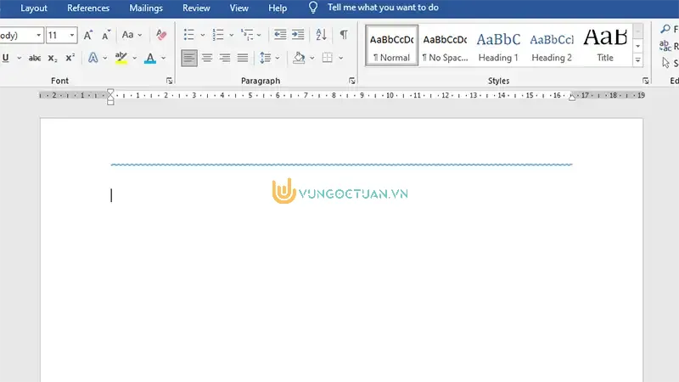The height and width of the screenshot is (382, 679).
Task: Click the Select cursor icon
Action: [666, 63]
